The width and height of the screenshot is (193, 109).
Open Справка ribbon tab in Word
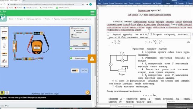[159, 3]
